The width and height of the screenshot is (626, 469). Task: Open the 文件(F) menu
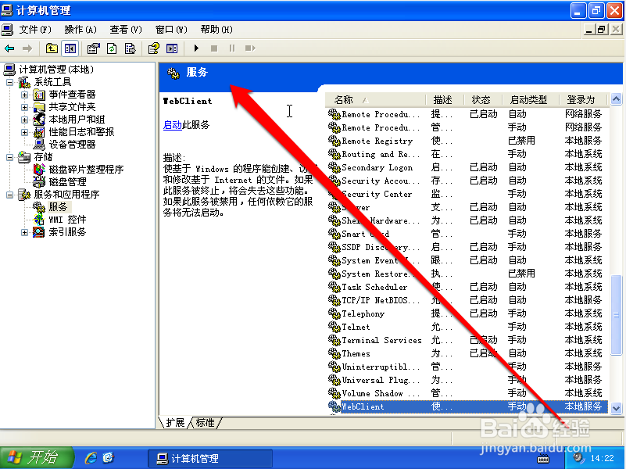[x=35, y=30]
